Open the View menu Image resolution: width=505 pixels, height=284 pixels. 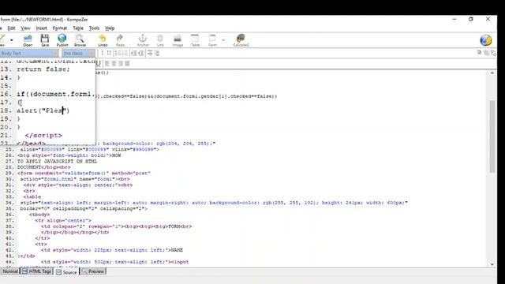click(x=25, y=28)
